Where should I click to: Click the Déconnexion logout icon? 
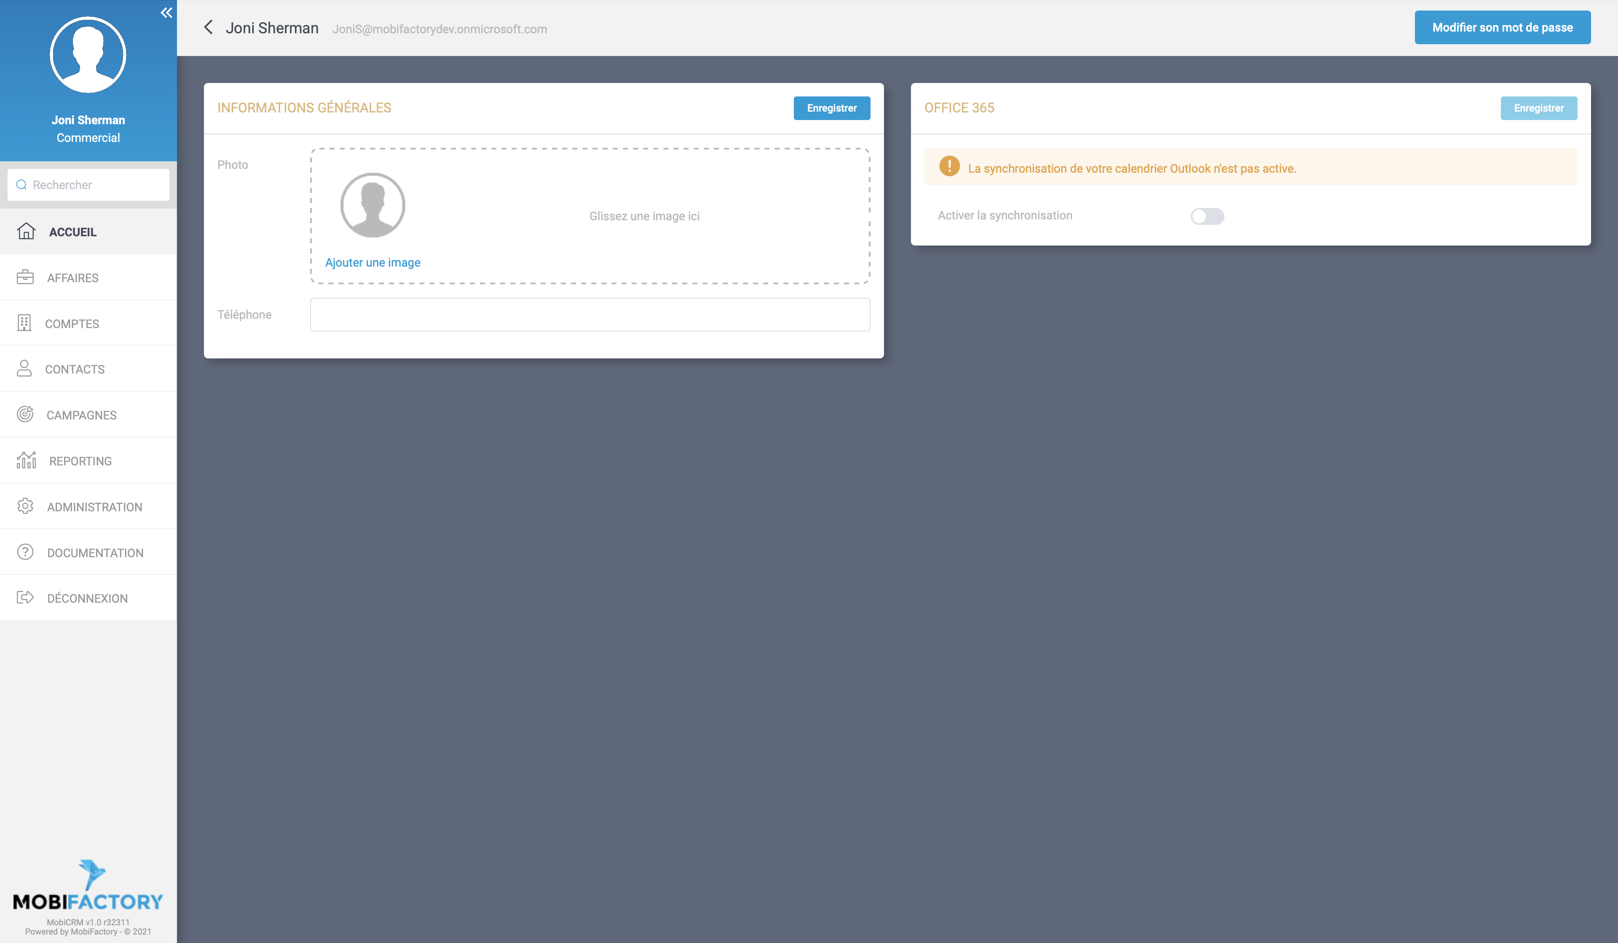[x=25, y=597]
